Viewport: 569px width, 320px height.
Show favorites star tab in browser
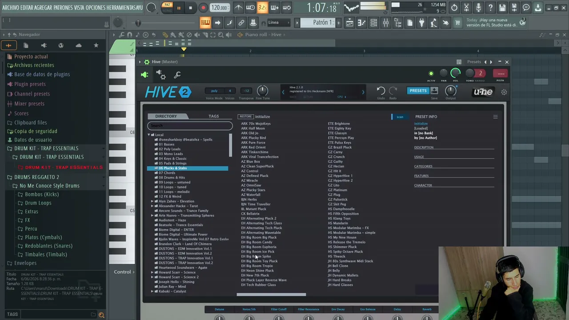[96, 45]
